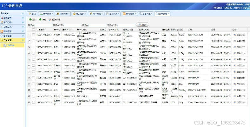Expand the 留言管理 sidebar section
The height and width of the screenshot is (127, 250).
pos(23,36)
